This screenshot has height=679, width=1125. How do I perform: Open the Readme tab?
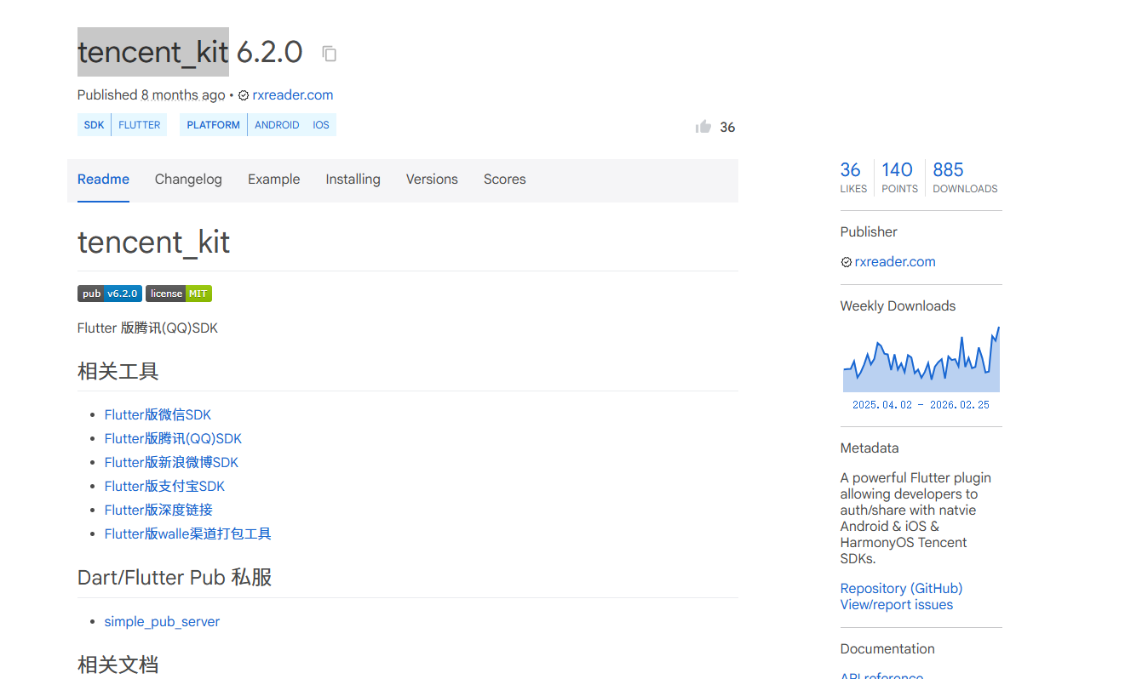coord(103,180)
